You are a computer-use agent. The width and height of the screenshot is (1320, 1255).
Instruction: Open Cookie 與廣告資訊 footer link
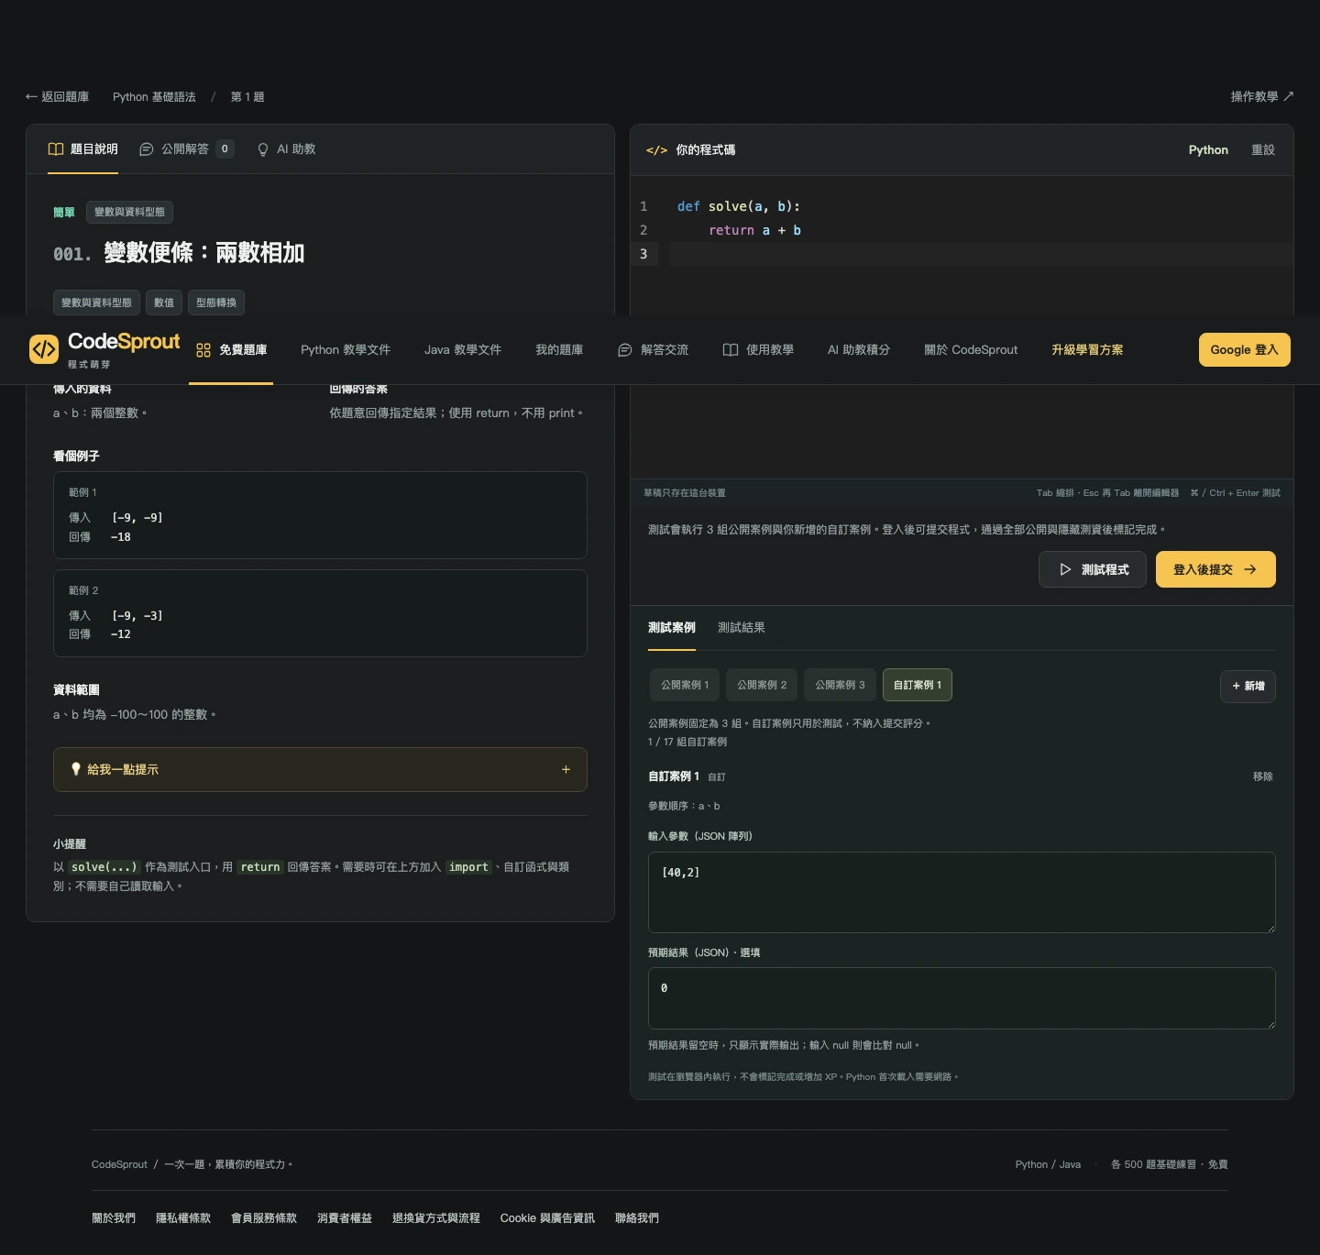tap(547, 1218)
